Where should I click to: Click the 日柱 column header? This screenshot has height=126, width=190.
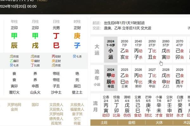point(56,22)
